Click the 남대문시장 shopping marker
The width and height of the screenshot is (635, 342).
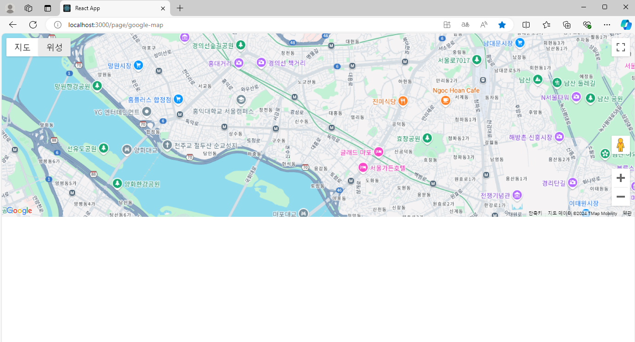pyautogui.click(x=519, y=43)
